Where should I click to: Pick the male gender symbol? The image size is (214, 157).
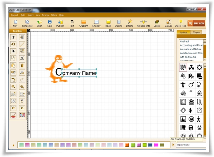pos(191,85)
